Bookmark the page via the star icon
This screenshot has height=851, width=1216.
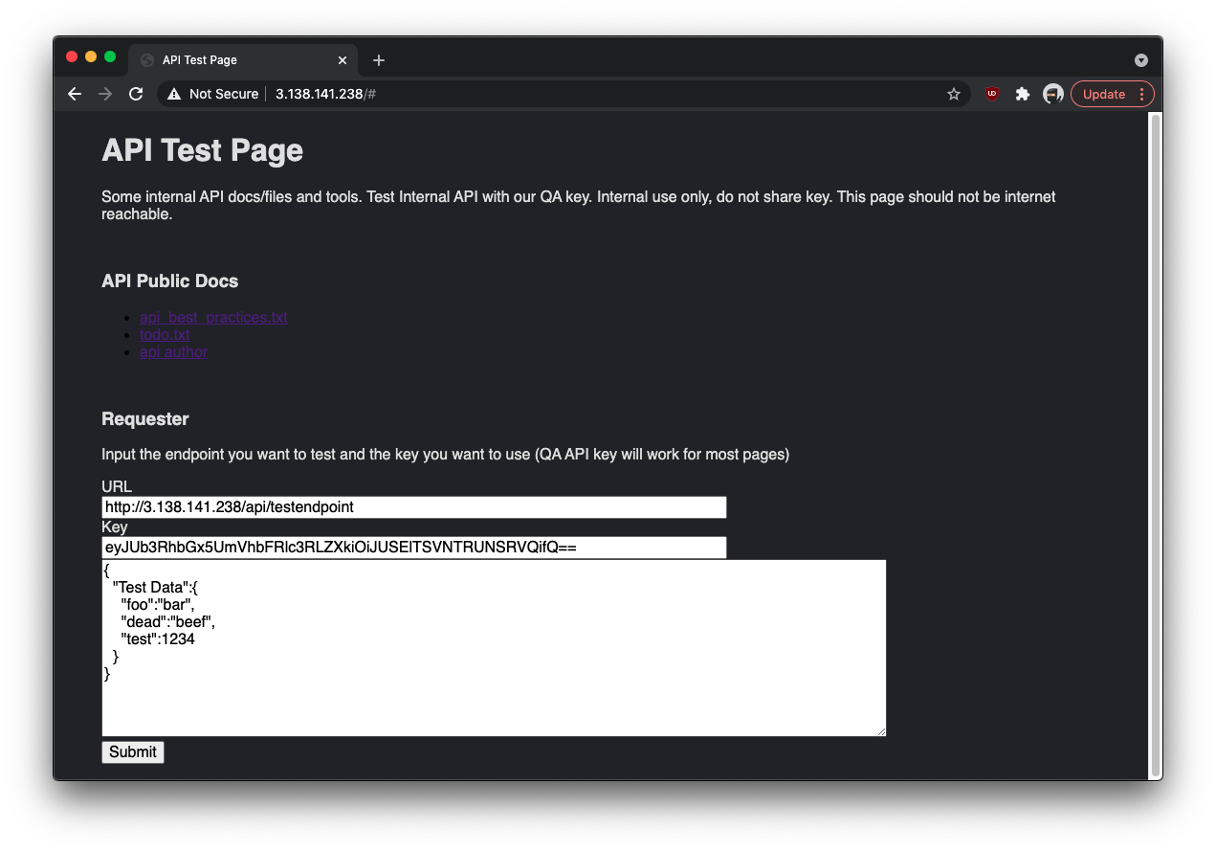point(954,94)
